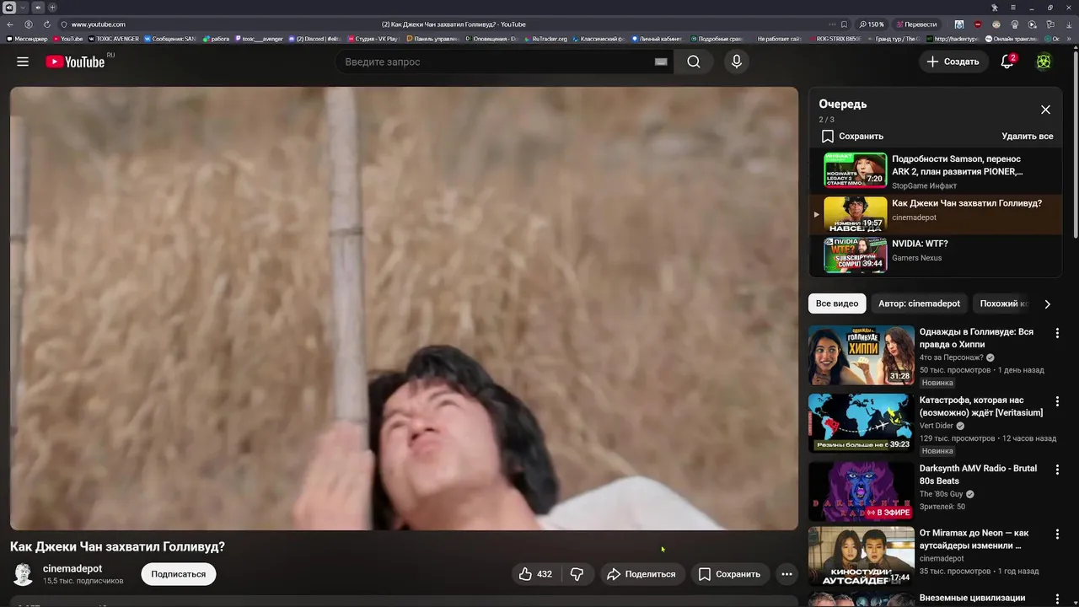1079x607 pixels.
Task: Open options for Катастрофа Veritasium video
Action: pyautogui.click(x=1057, y=401)
